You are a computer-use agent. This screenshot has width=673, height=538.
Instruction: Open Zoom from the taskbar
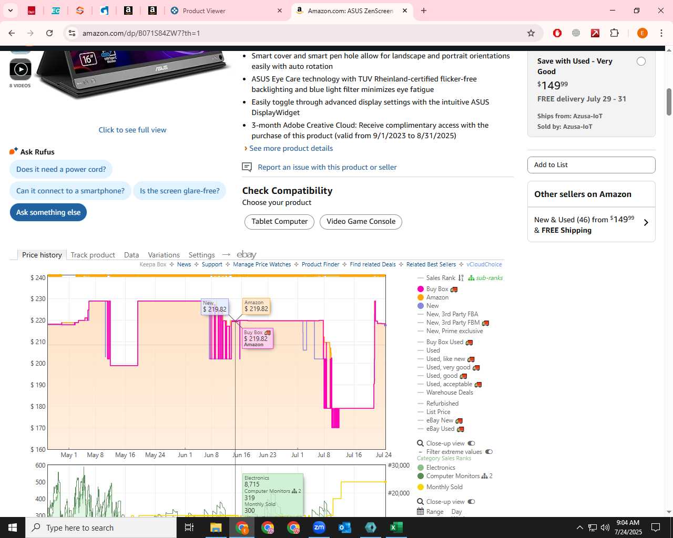[x=319, y=527]
